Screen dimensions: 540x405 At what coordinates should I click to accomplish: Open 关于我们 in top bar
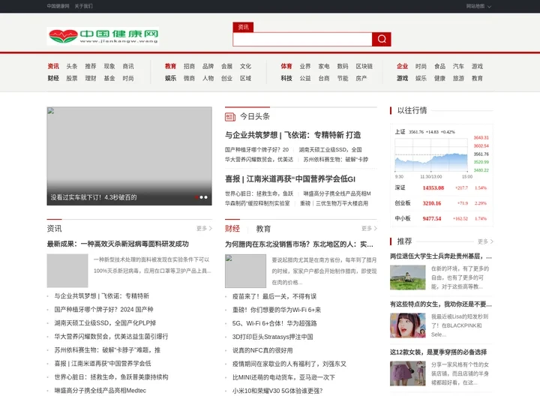click(x=84, y=6)
